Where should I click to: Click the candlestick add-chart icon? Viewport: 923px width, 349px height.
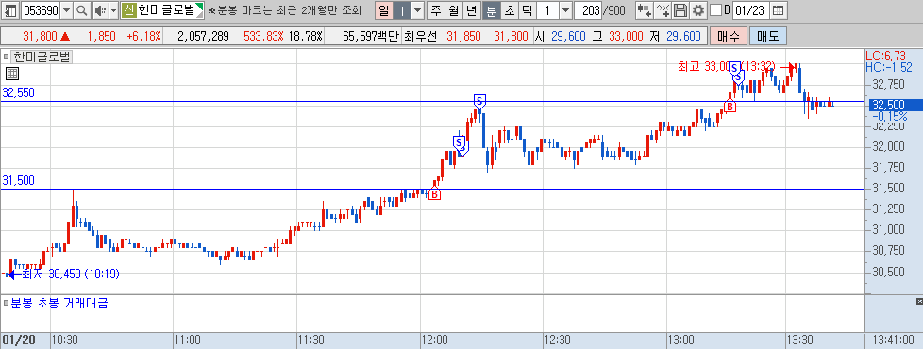645,10
